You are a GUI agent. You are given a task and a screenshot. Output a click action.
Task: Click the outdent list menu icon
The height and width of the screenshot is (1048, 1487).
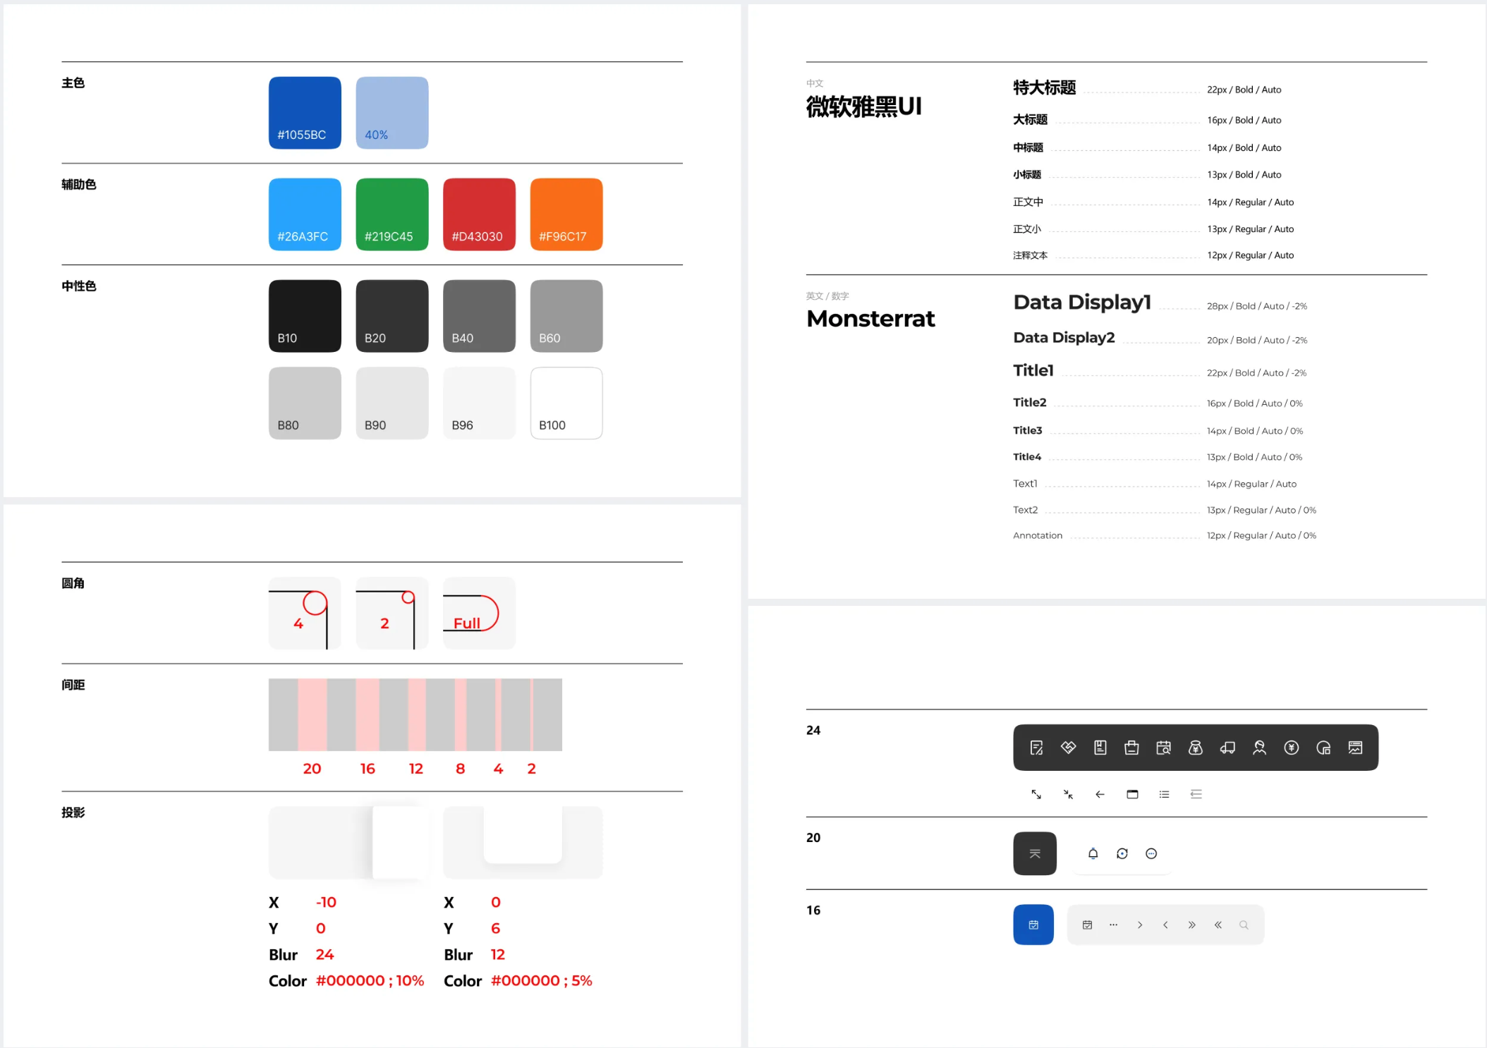tap(1196, 794)
